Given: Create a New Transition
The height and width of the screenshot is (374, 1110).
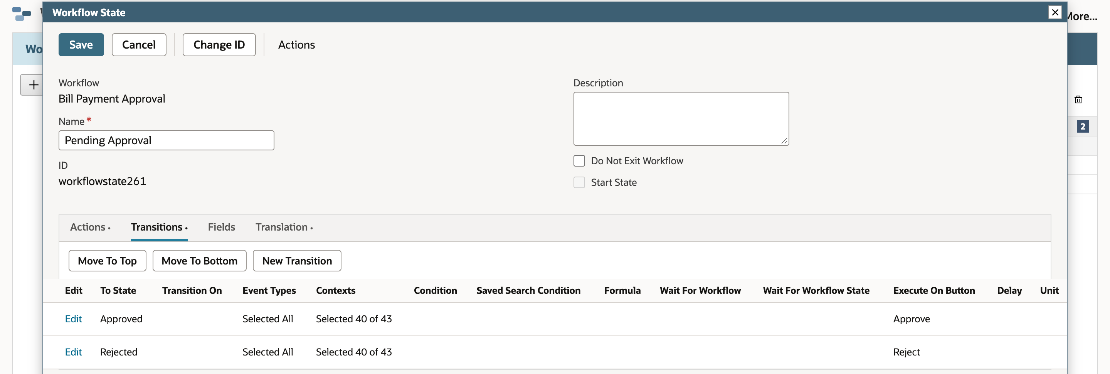Looking at the screenshot, I should (x=297, y=261).
